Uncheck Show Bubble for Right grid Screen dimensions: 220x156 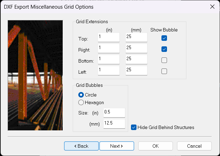pyautogui.click(x=164, y=49)
